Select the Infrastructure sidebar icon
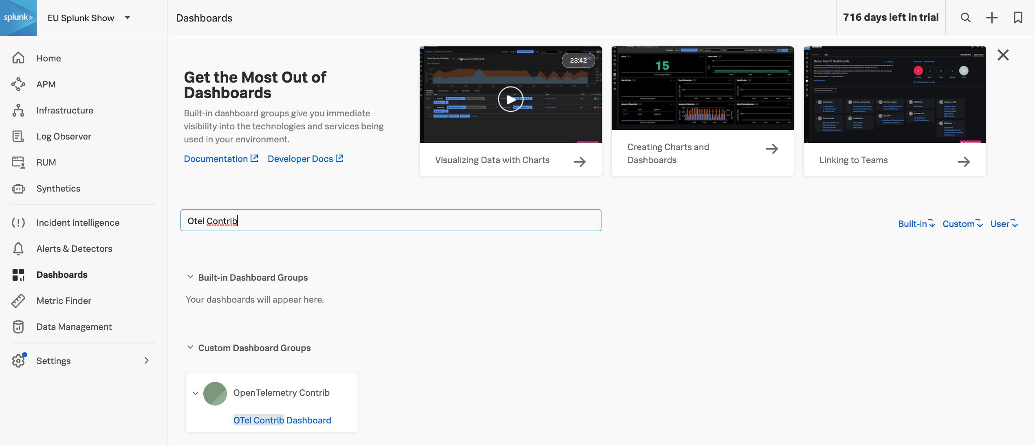This screenshot has height=445, width=1035. tap(18, 110)
